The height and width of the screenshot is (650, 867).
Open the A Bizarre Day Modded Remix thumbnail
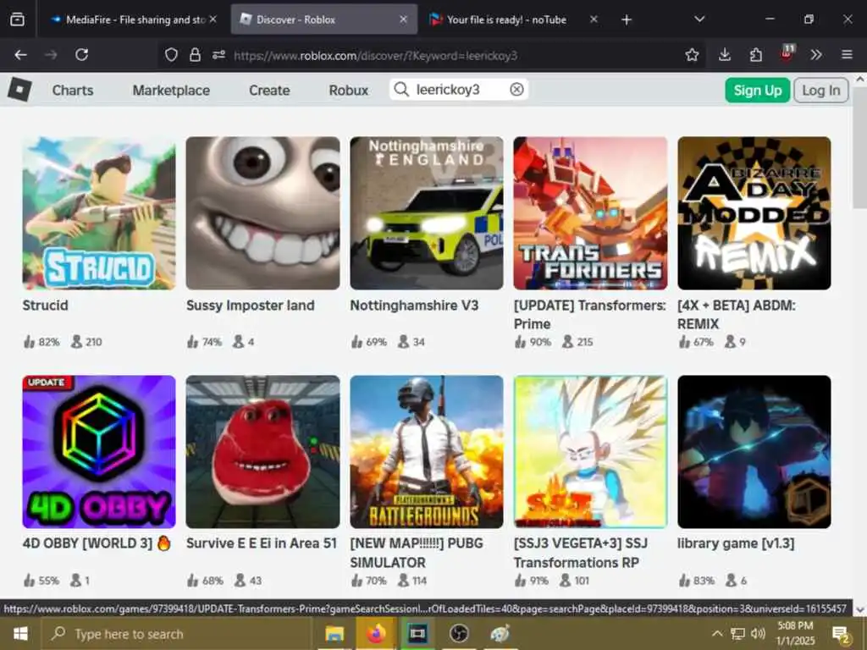(x=754, y=213)
